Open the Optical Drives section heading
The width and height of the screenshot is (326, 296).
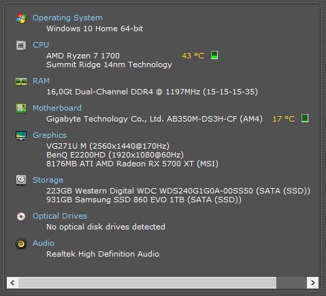pyautogui.click(x=60, y=216)
